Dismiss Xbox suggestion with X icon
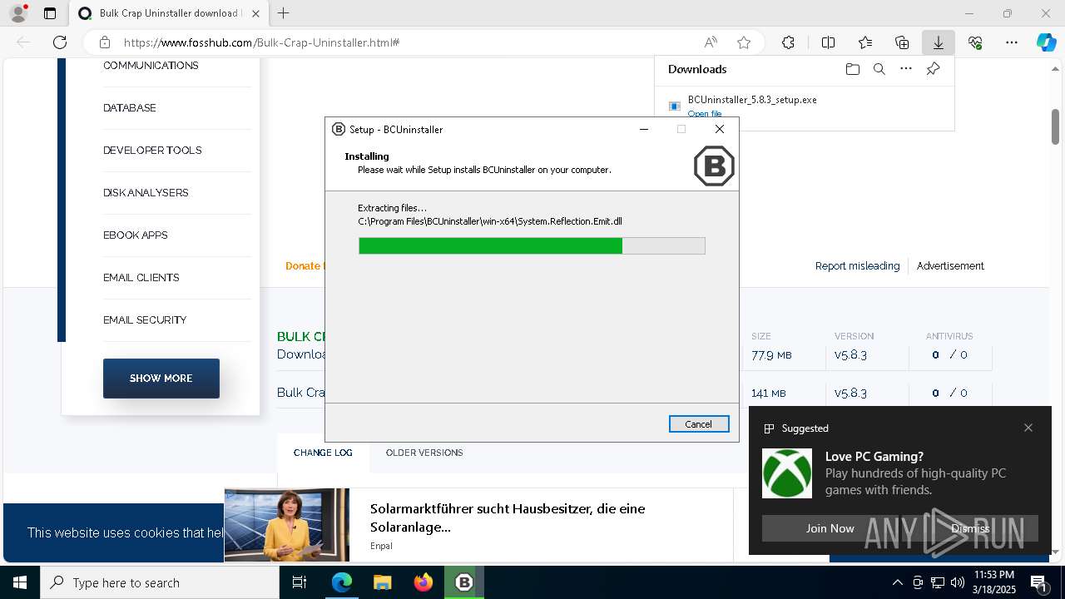The image size is (1065, 599). coord(1028,428)
